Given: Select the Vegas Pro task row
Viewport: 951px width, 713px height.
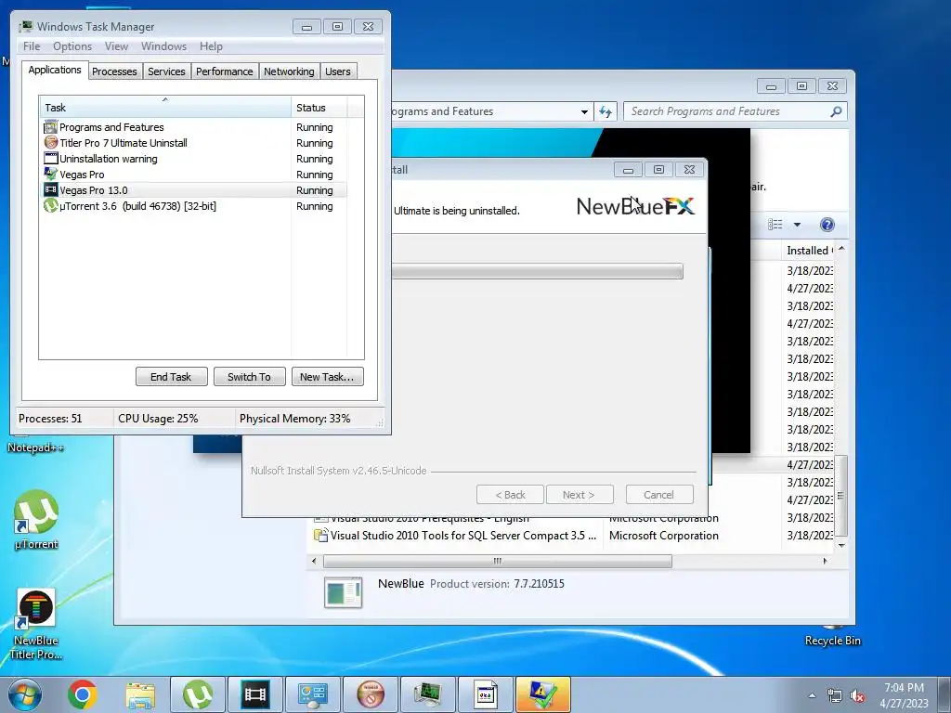Looking at the screenshot, I should (x=194, y=175).
